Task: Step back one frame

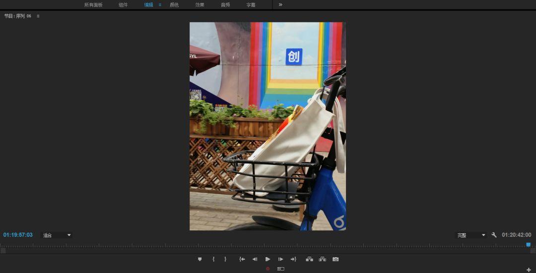Action: pyautogui.click(x=255, y=259)
